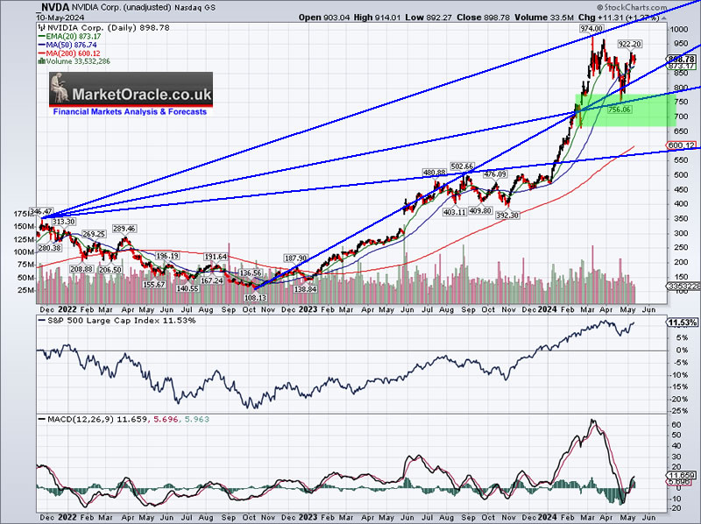Click the 'Open 903.04' value
The width and height of the screenshot is (701, 524).
(323, 18)
